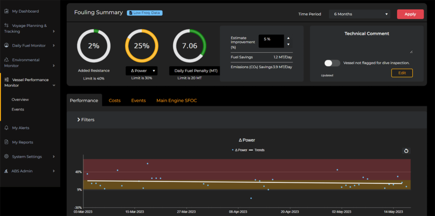Image resolution: width=435 pixels, height=216 pixels.
Task: Expand the Environmental Monitor submenu chevron
Action: pyautogui.click(x=54, y=66)
